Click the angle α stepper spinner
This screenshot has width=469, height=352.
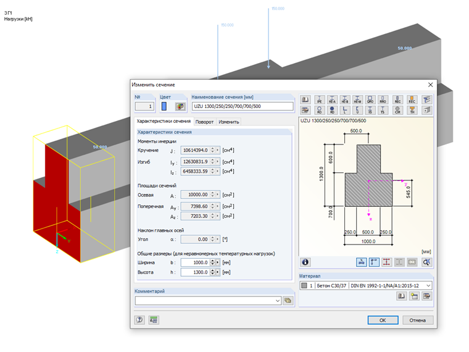tap(213, 239)
